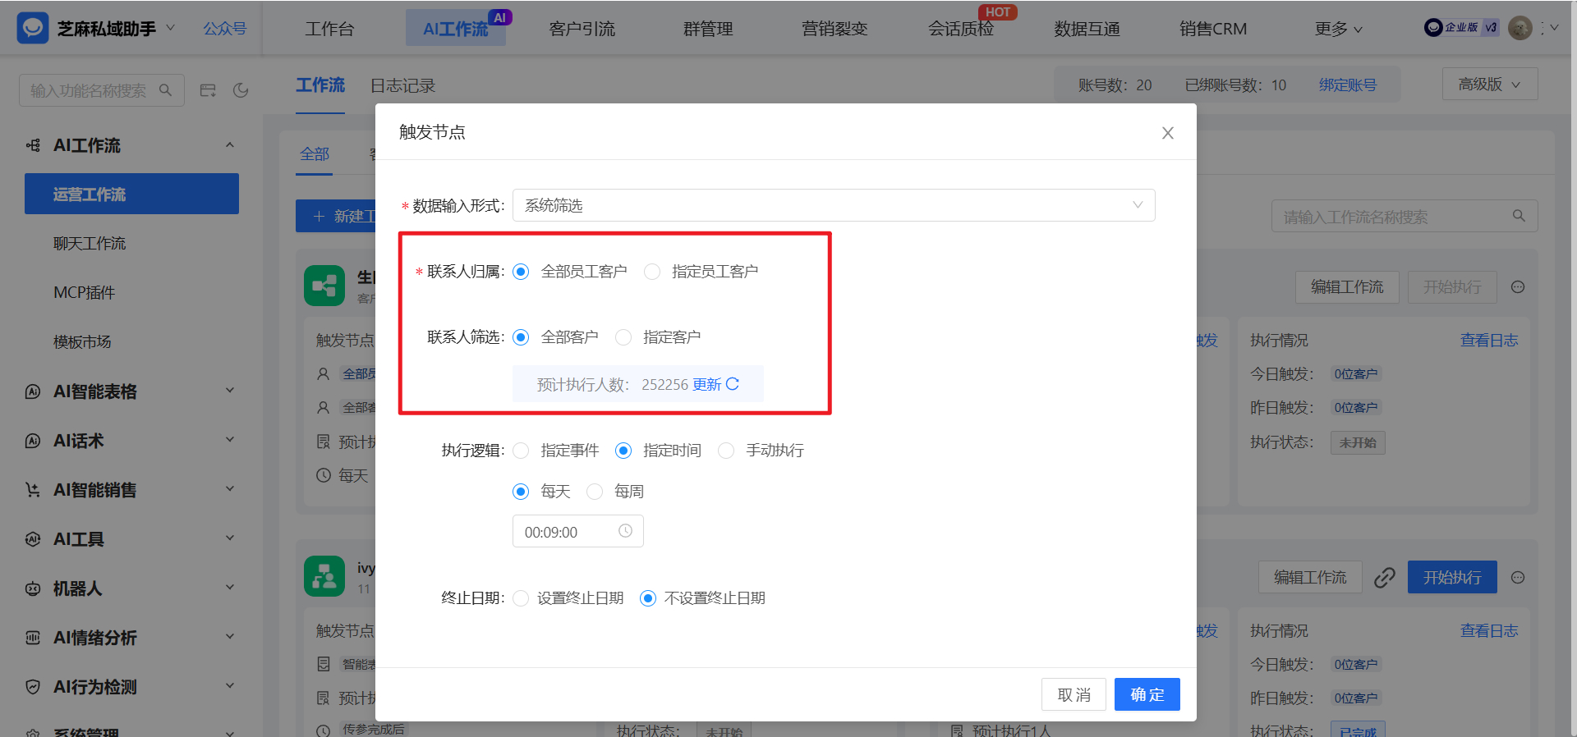Image resolution: width=1577 pixels, height=737 pixels.
Task: Expand the 芝麻私域助手 app switcher arrow
Action: pyautogui.click(x=170, y=27)
